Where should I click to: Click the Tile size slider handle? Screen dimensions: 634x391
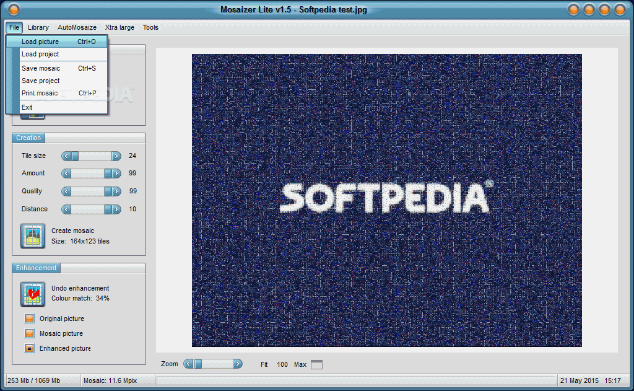point(75,156)
